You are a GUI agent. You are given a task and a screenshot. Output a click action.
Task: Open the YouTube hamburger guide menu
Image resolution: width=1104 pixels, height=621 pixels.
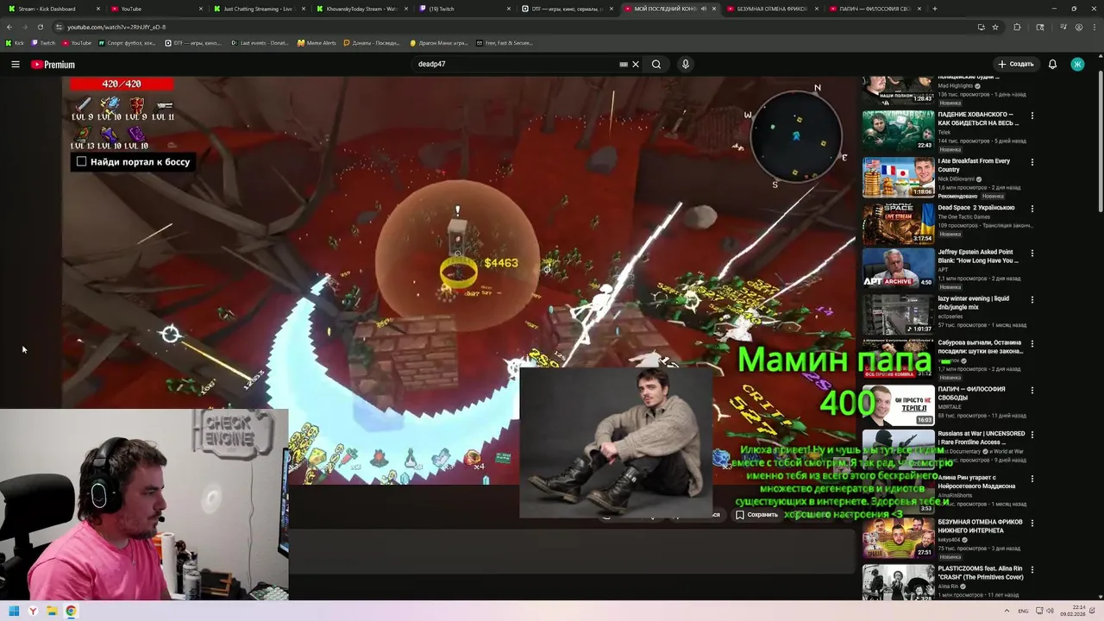(15, 64)
